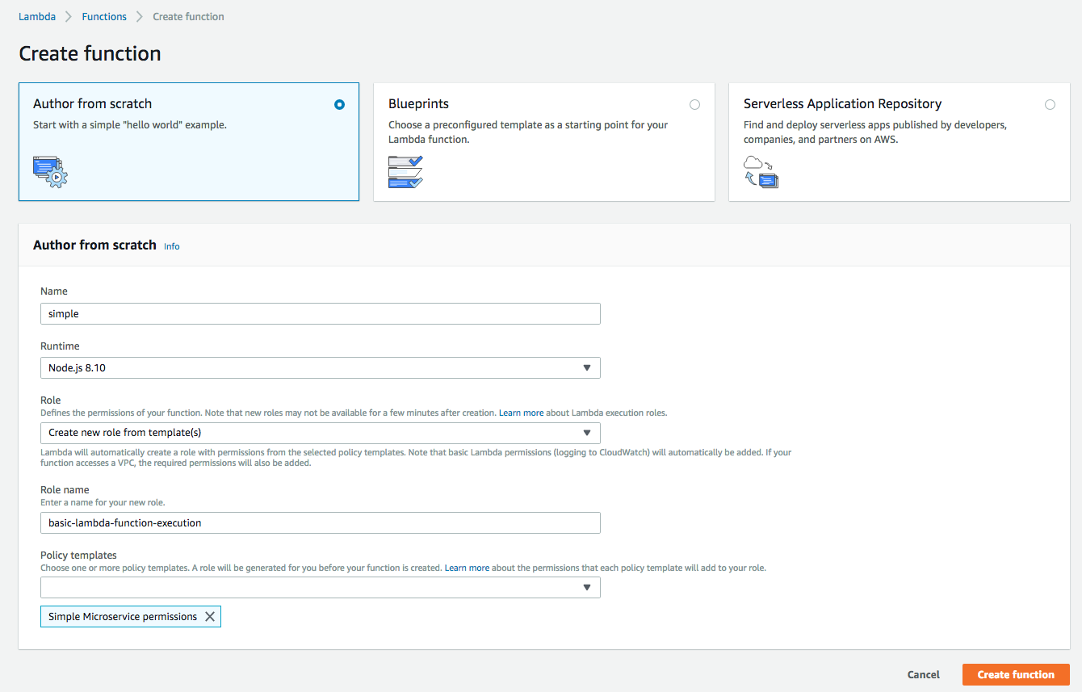Select the Blueprints radio button
The image size is (1082, 692).
point(695,105)
